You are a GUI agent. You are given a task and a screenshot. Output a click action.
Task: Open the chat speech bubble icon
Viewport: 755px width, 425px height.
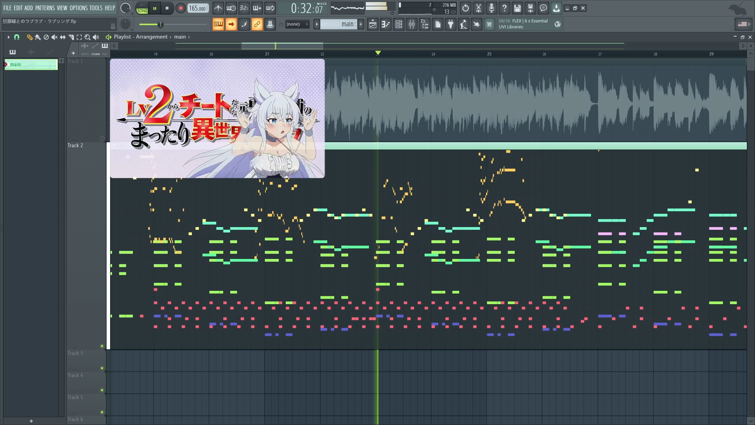tap(543, 8)
